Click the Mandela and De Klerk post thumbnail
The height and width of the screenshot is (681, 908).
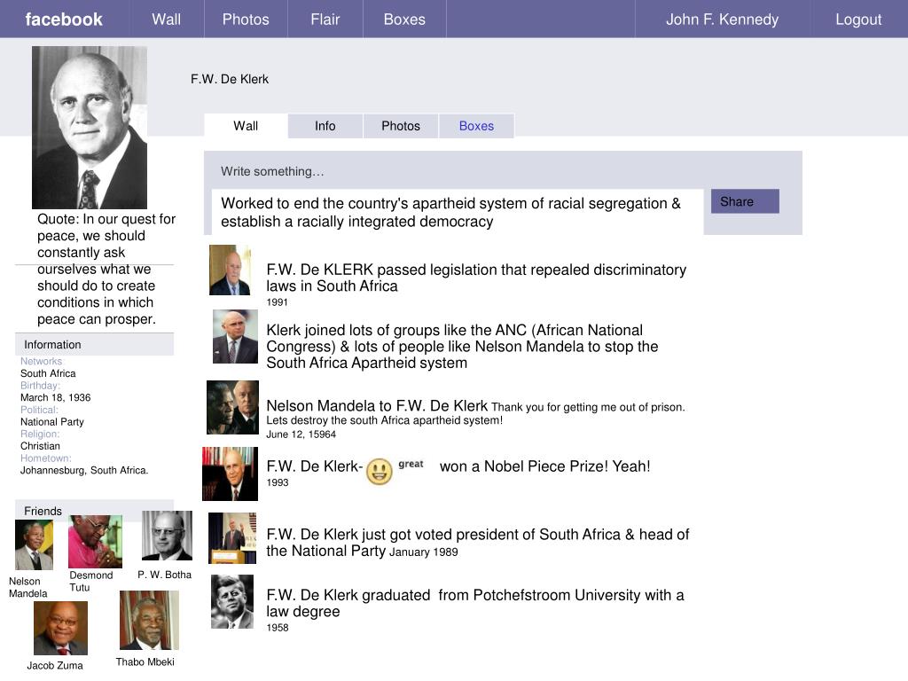click(x=233, y=407)
